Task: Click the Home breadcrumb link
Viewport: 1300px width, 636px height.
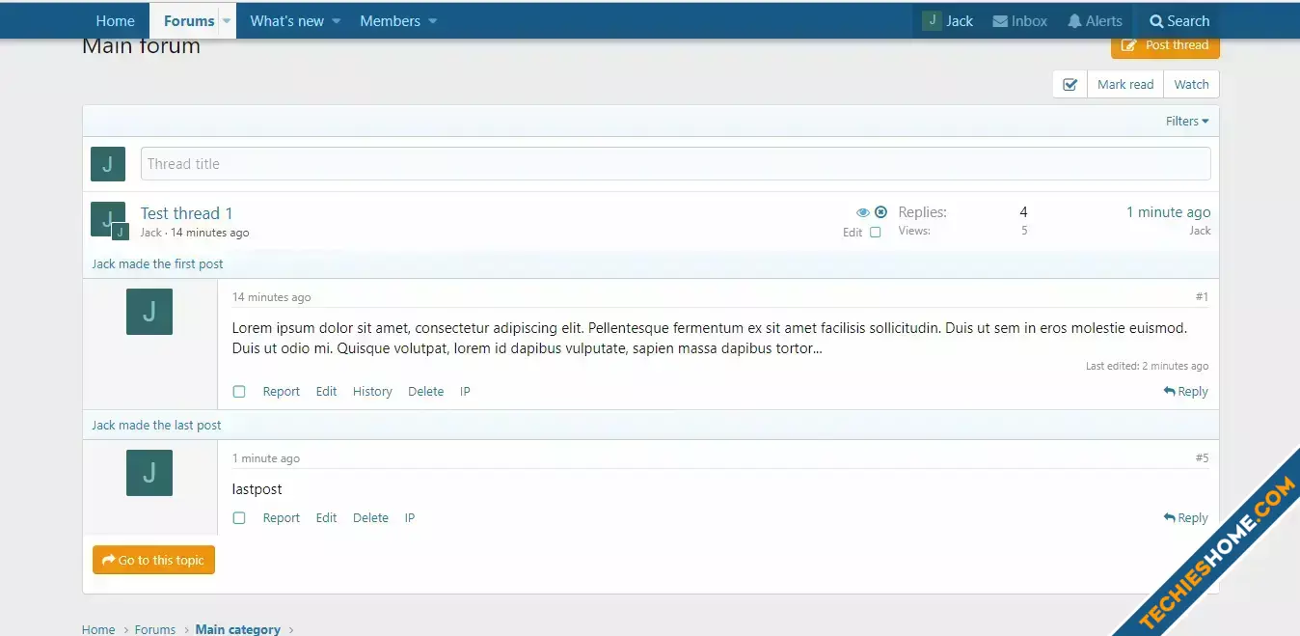Action: 98,629
